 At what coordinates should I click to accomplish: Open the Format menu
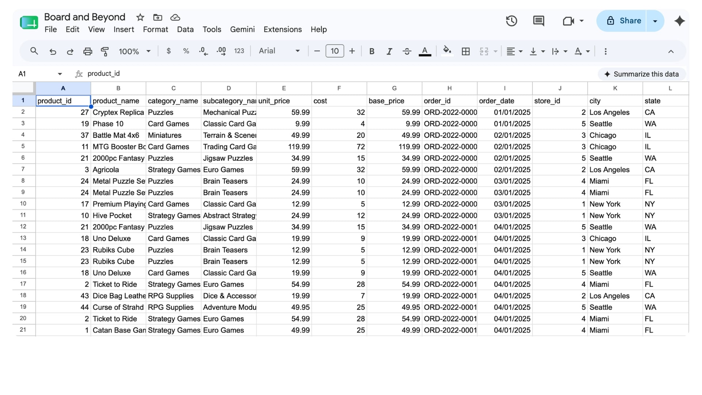pyautogui.click(x=155, y=30)
